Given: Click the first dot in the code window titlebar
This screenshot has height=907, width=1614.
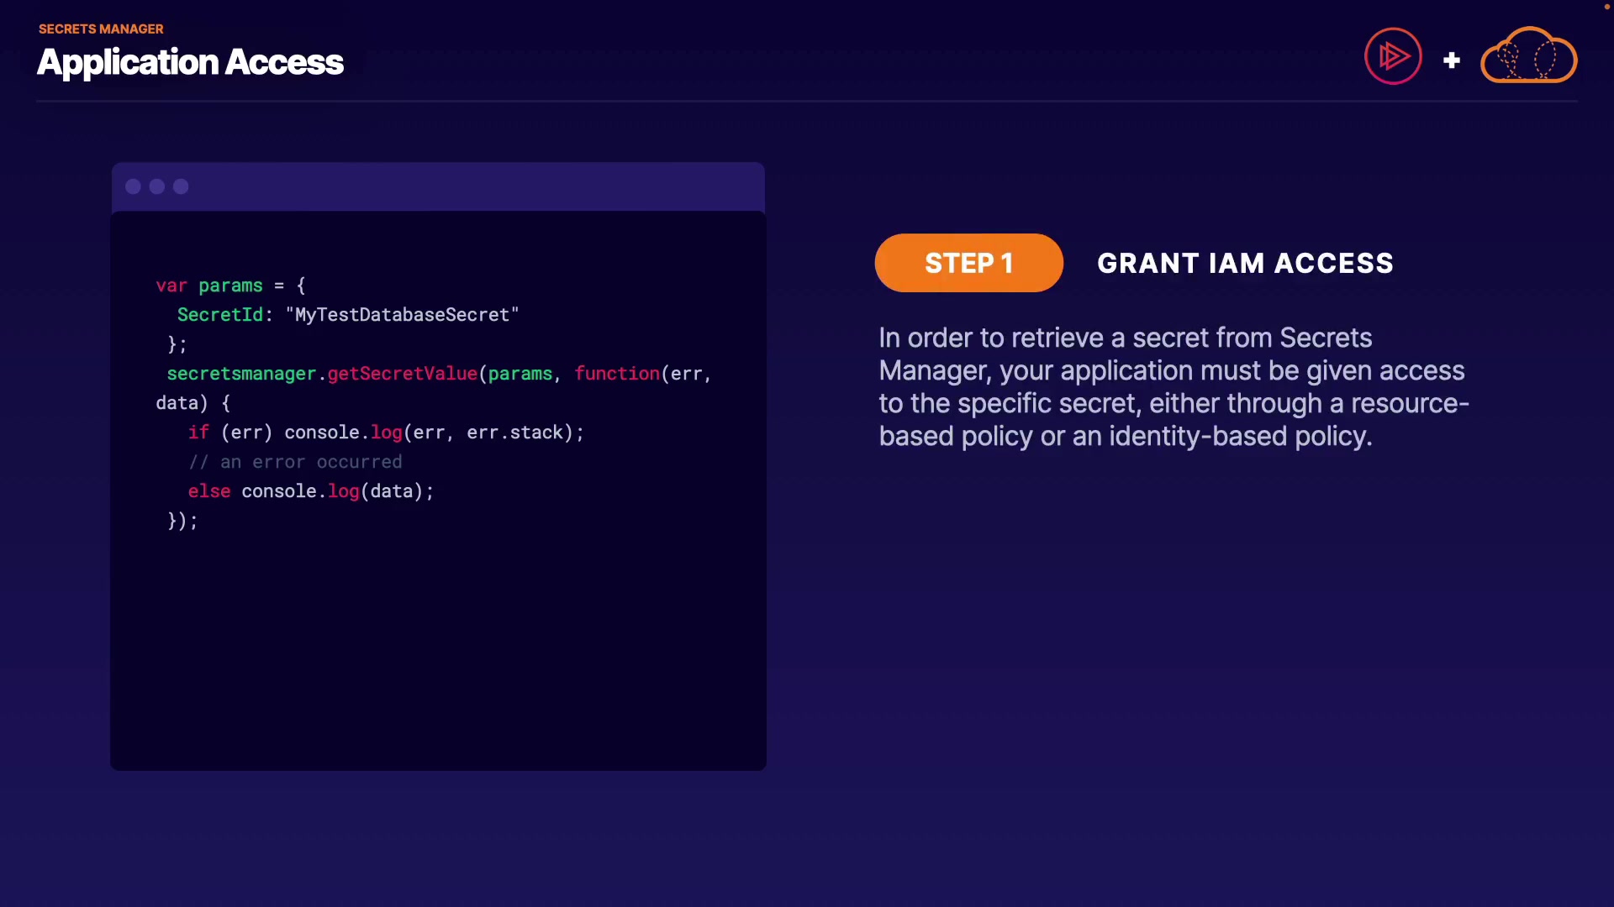Looking at the screenshot, I should pyautogui.click(x=133, y=186).
